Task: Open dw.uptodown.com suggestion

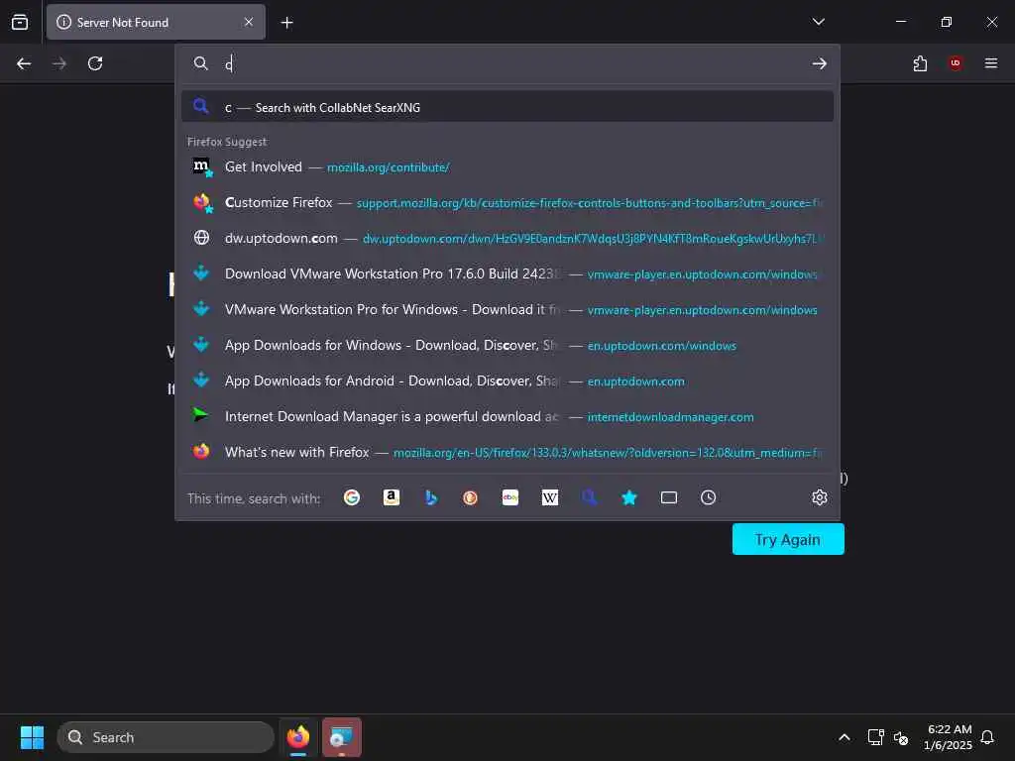Action: click(507, 238)
